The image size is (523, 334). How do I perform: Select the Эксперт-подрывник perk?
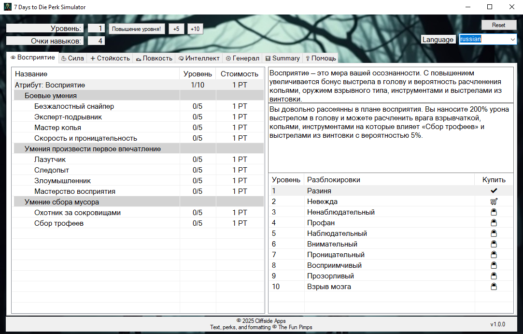point(138,117)
